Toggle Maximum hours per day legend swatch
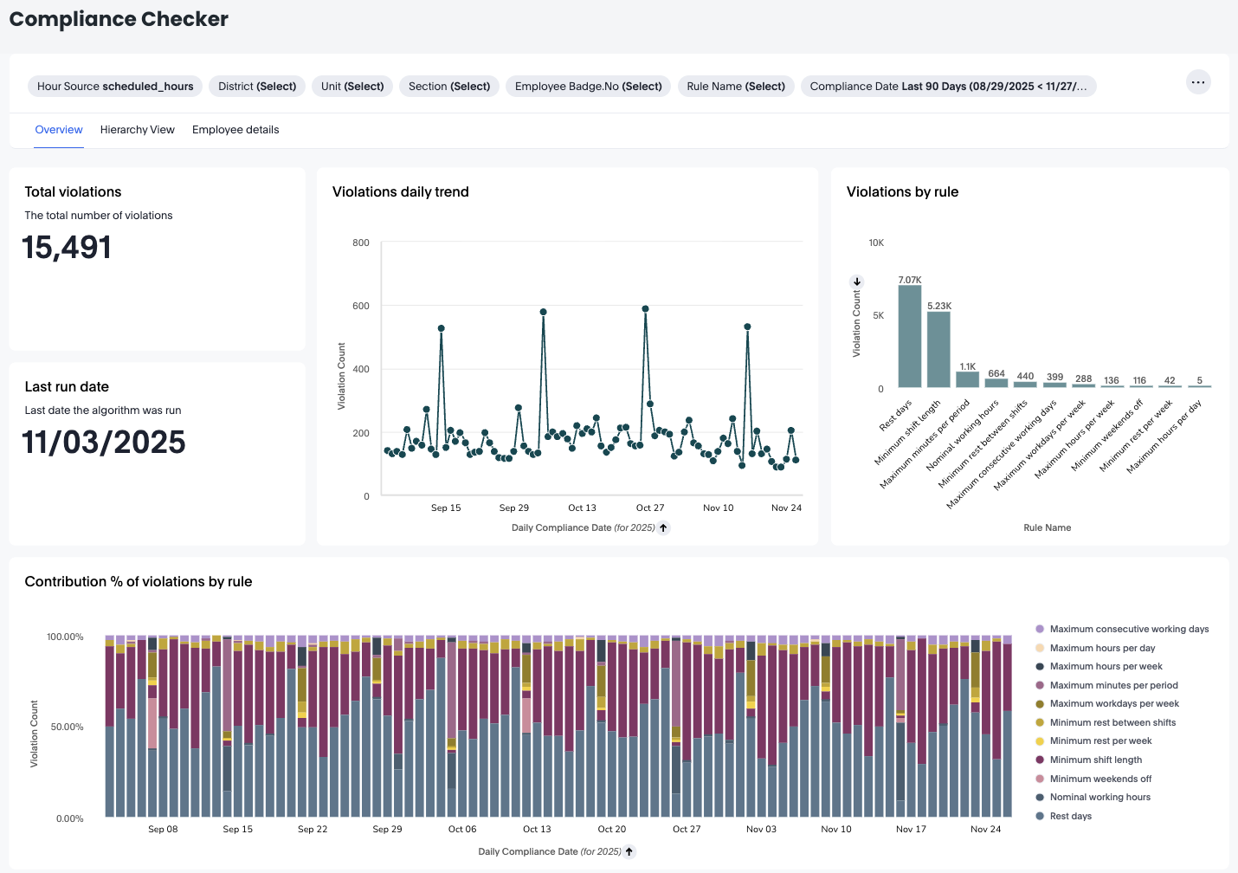The height and width of the screenshot is (873, 1238). pyautogui.click(x=1040, y=648)
